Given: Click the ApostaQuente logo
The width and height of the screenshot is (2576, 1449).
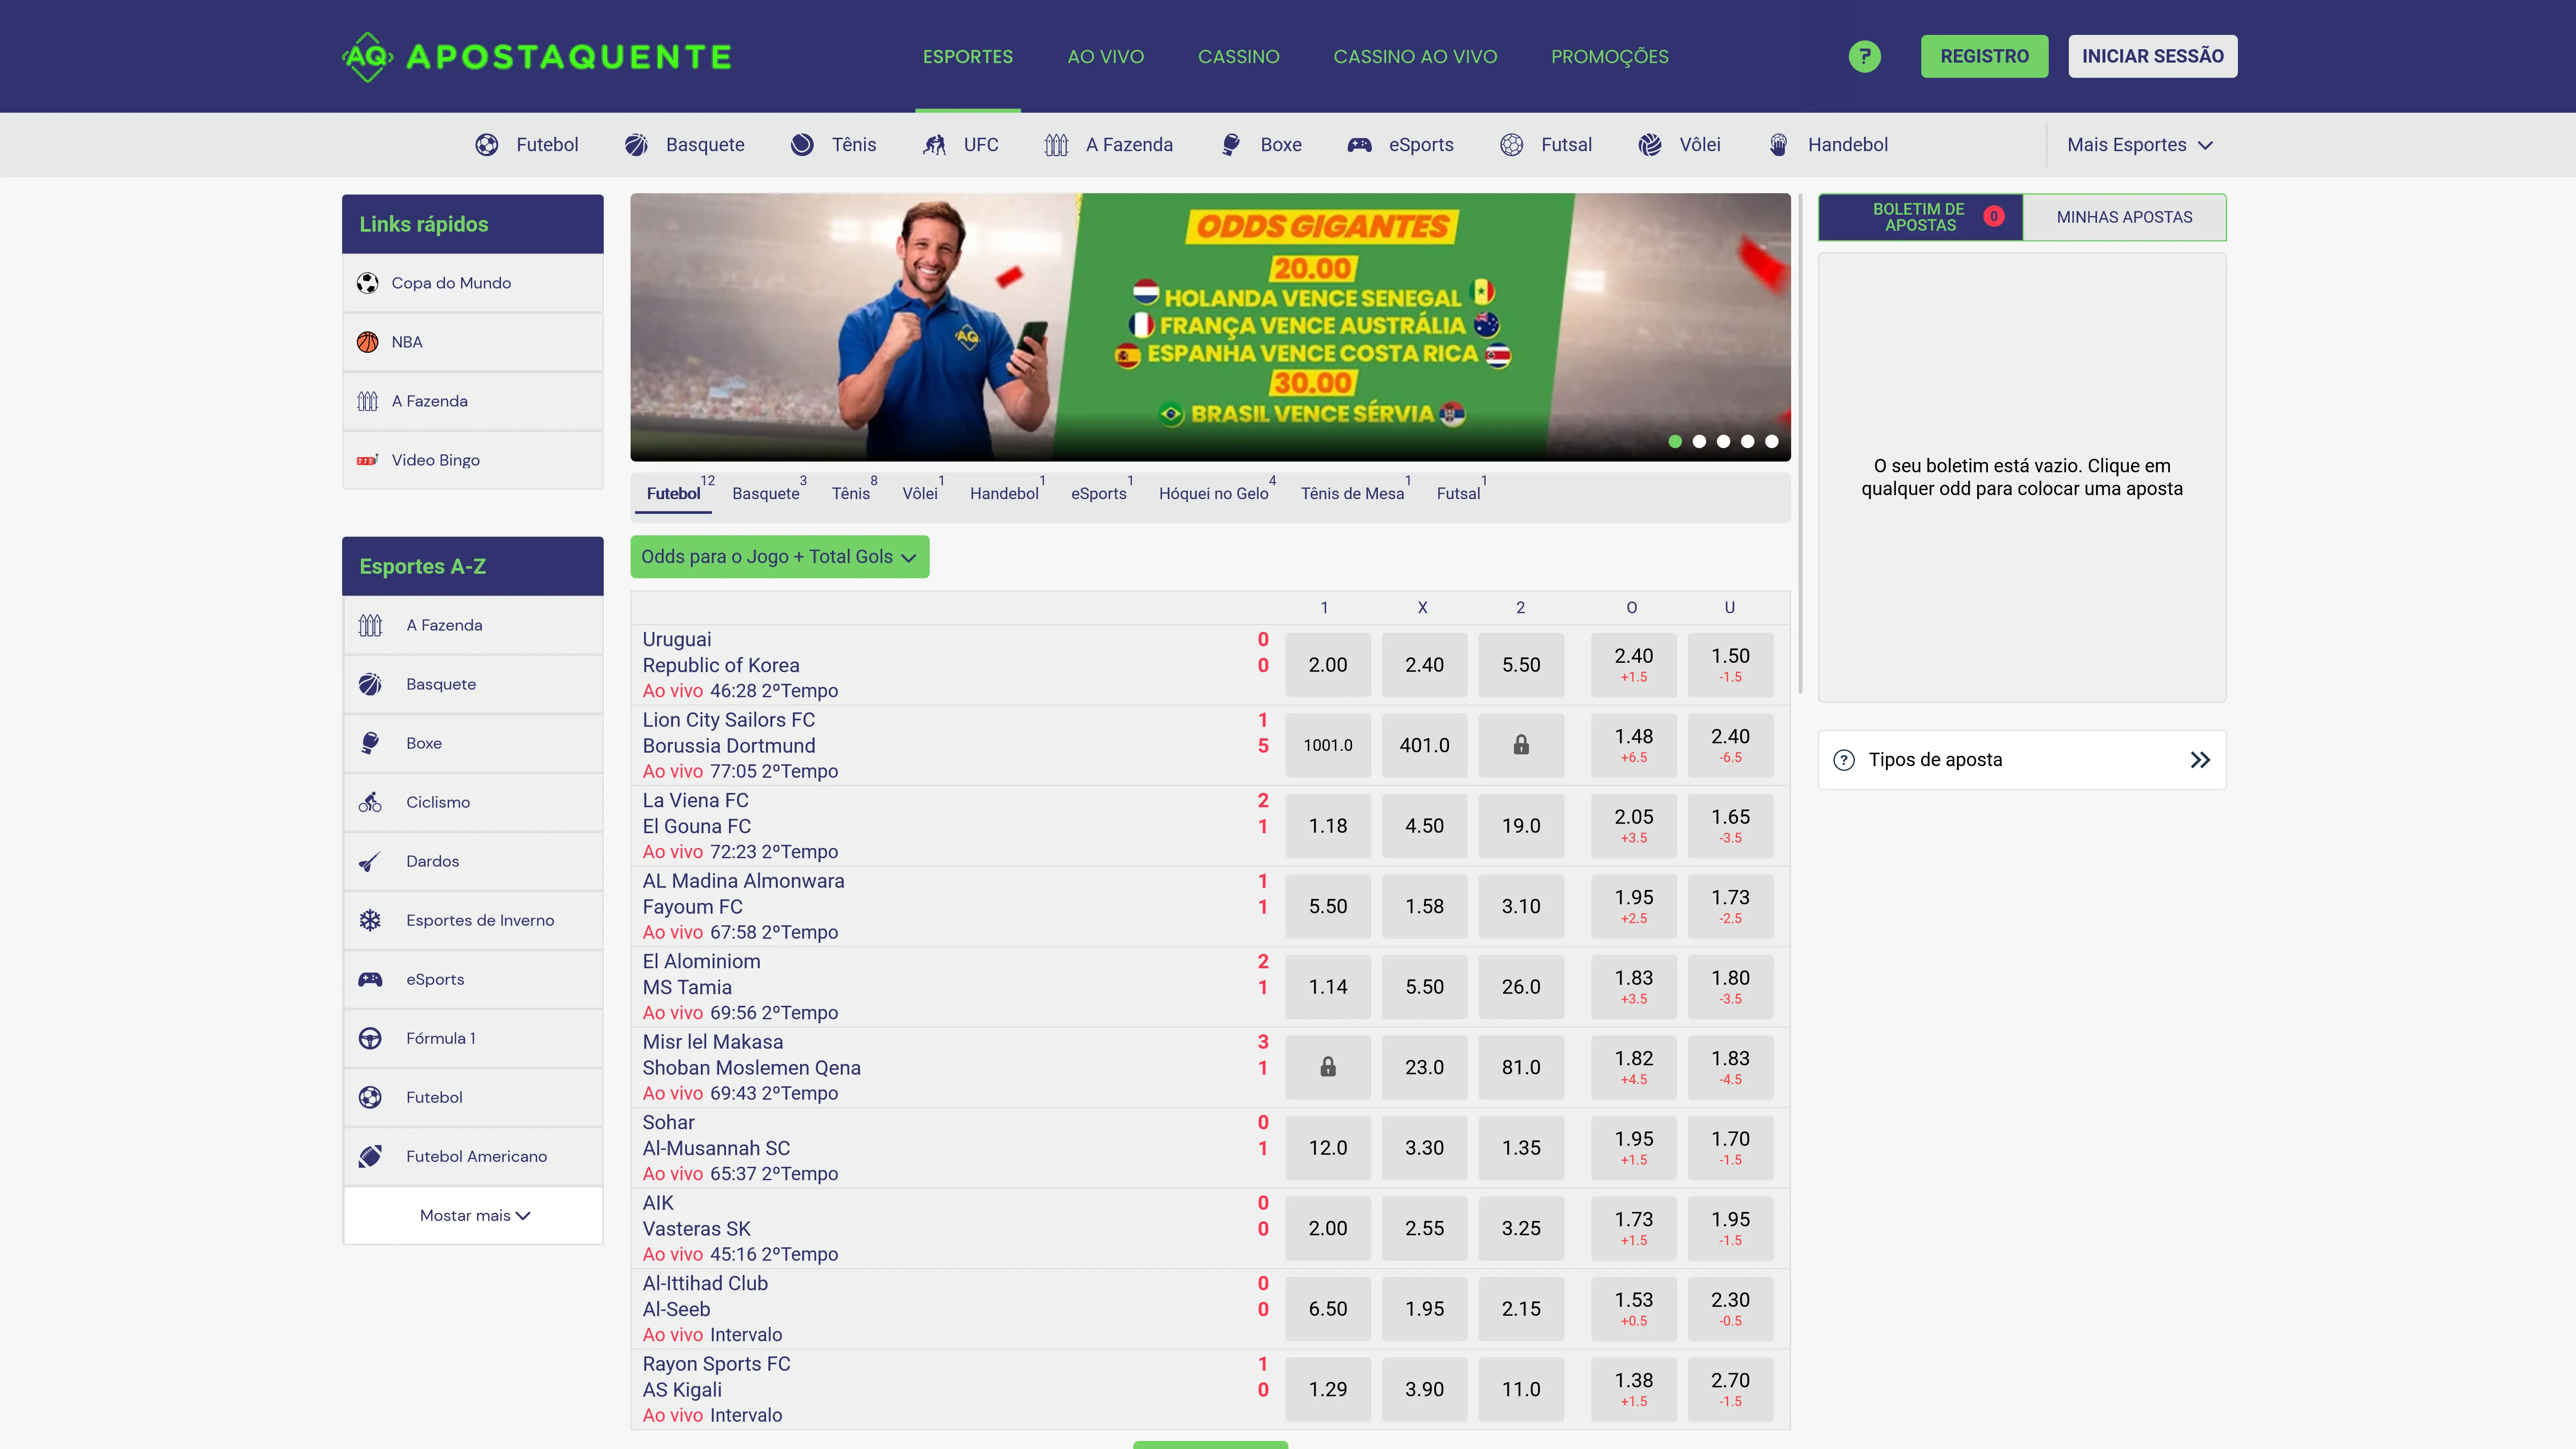Looking at the screenshot, I should (x=537, y=57).
